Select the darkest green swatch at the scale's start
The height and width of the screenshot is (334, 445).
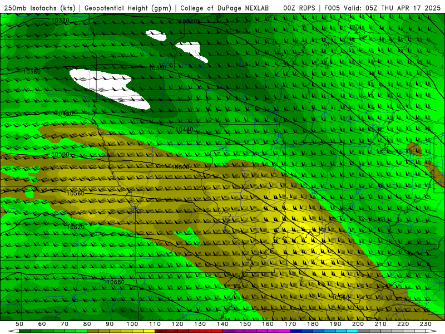[x=24, y=331]
